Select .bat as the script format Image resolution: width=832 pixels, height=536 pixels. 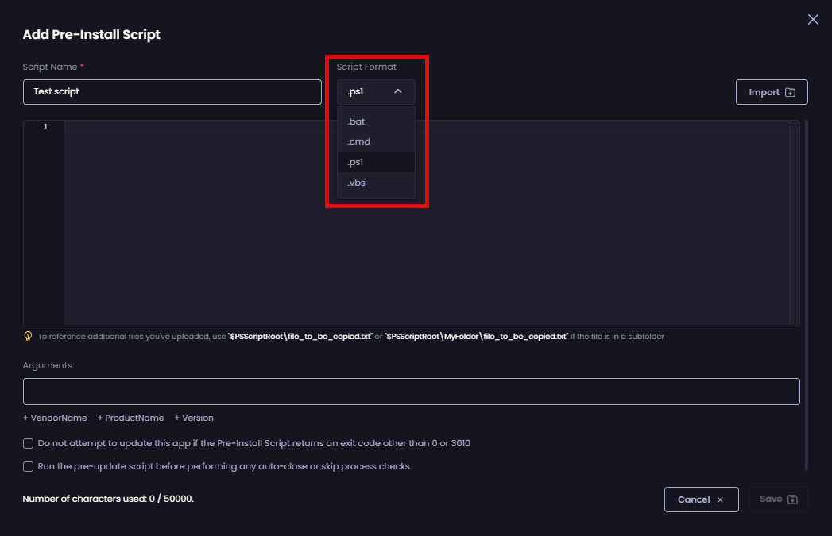pos(357,121)
